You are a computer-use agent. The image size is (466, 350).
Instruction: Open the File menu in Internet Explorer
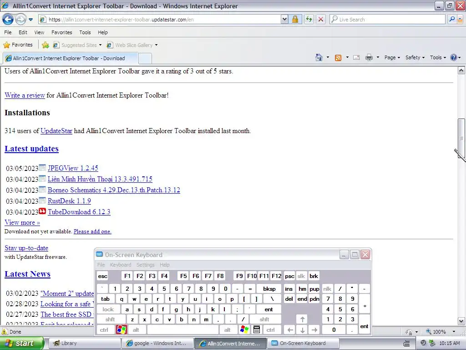[x=8, y=32]
